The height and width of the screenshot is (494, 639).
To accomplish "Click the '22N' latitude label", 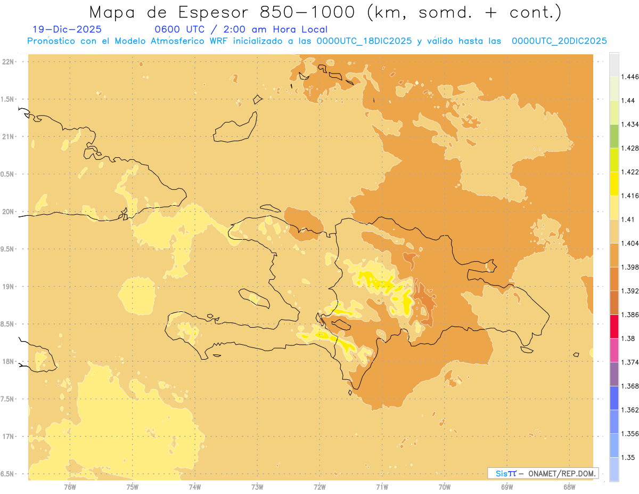I will point(8,62).
